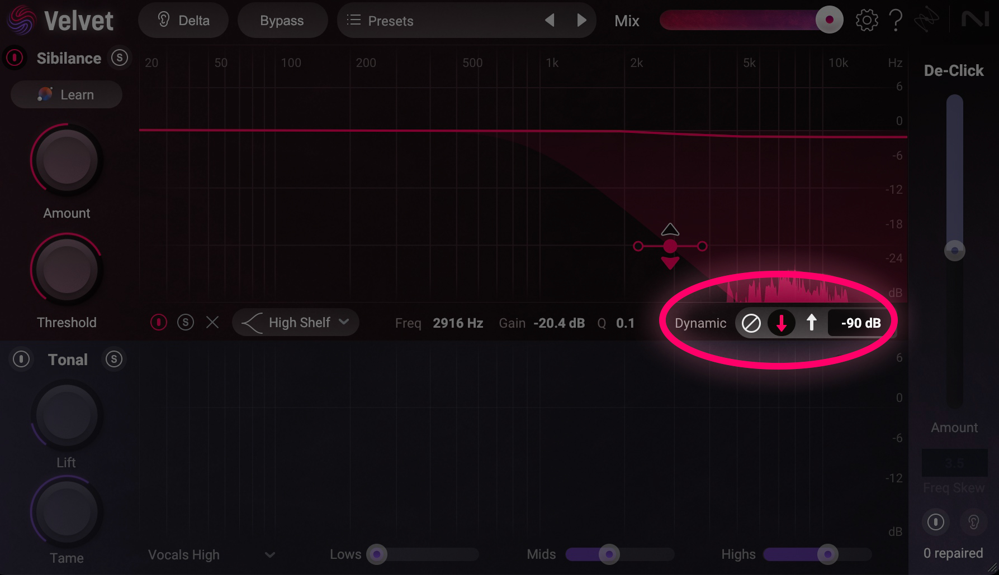
Task: Click the De-Click Freq Skew value field
Action: tap(955, 463)
